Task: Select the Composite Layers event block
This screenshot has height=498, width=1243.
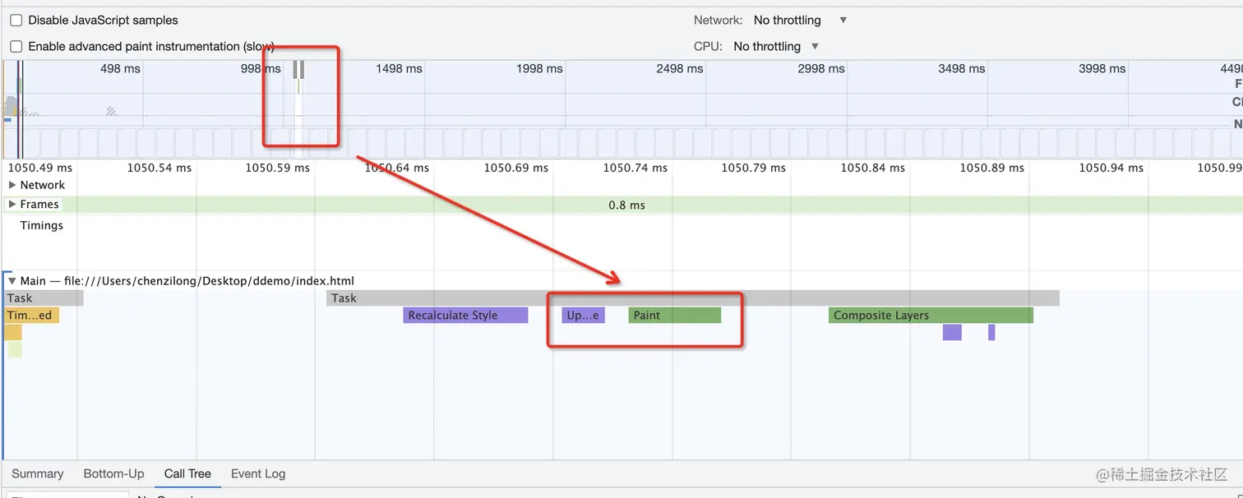Action: (931, 316)
